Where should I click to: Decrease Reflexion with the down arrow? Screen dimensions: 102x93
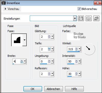pyautogui.click(x=49, y=75)
